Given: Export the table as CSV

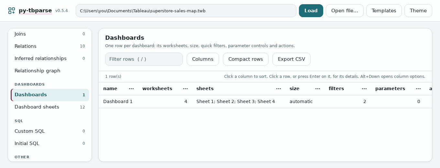Looking at the screenshot, I should click(291, 59).
